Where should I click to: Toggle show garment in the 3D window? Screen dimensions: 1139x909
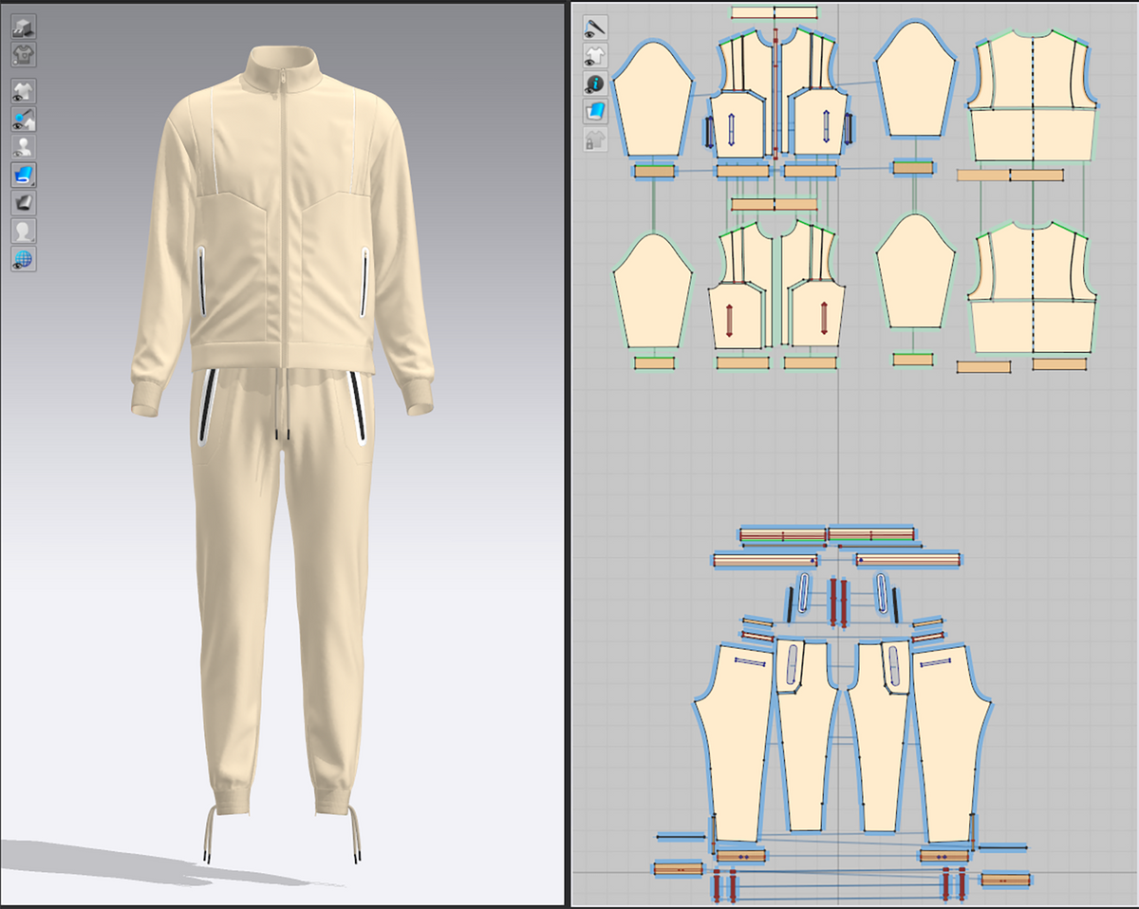tap(24, 92)
